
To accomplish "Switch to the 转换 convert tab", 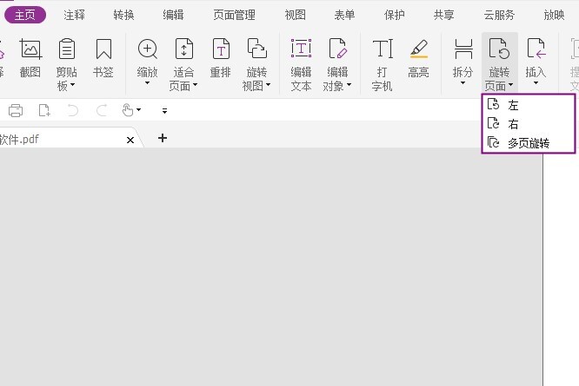I will click(123, 15).
